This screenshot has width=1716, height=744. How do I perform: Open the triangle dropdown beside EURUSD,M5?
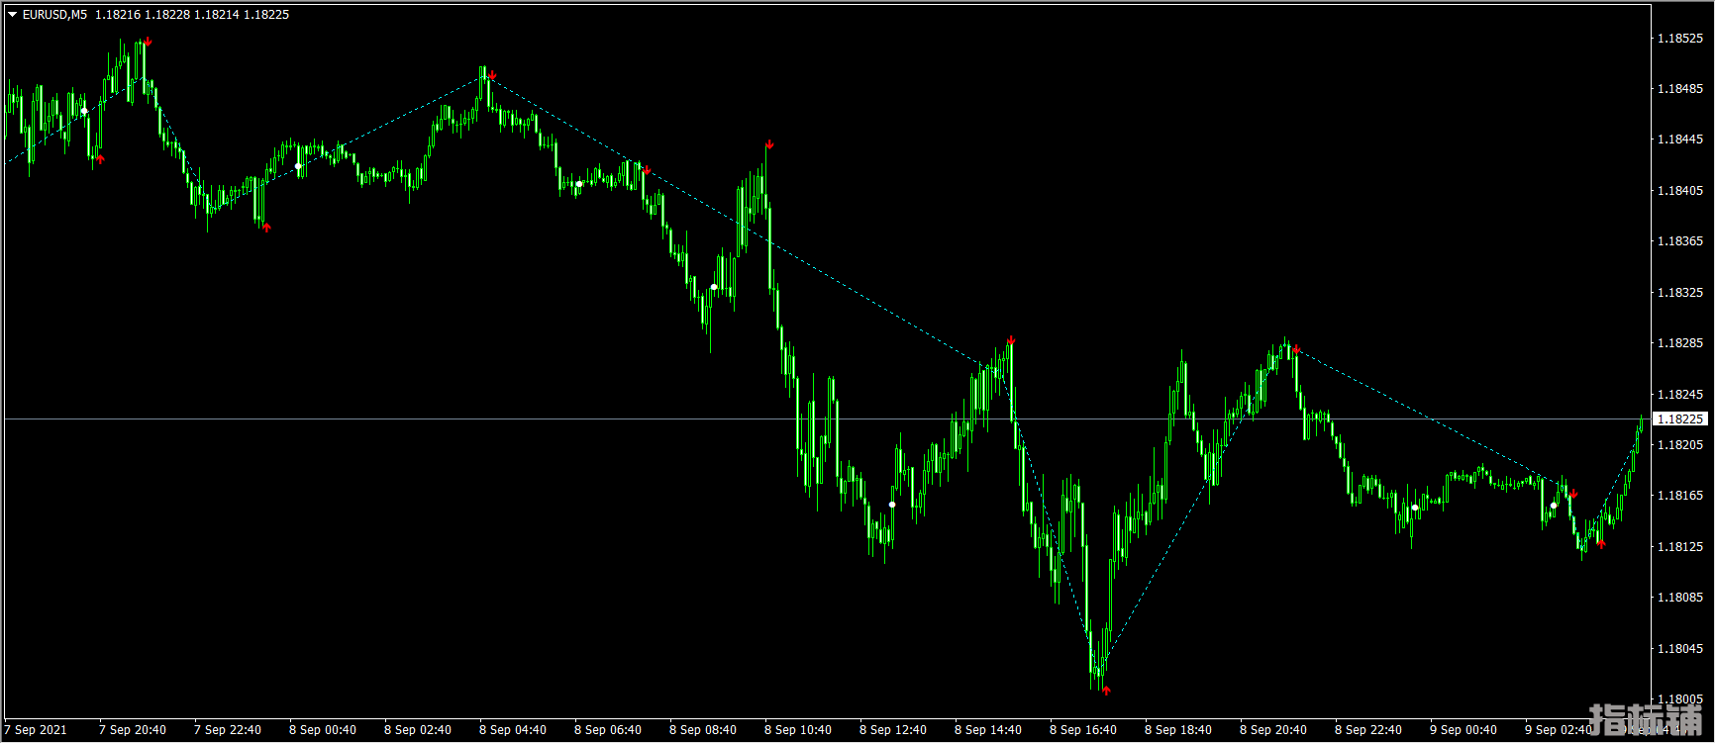(x=12, y=15)
